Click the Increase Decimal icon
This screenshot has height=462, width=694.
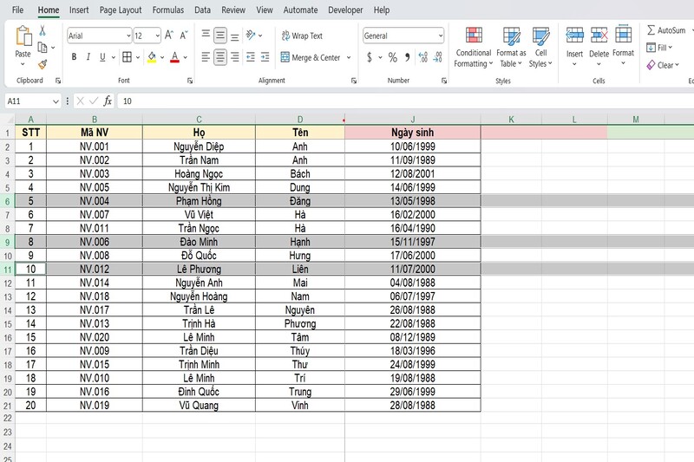[x=423, y=57]
